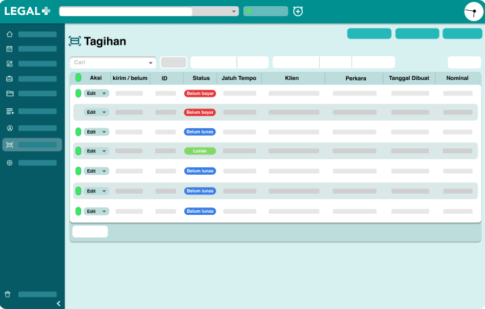
Task: Open Edit dropdown in last Belum lunas row
Action: pyautogui.click(x=96, y=211)
